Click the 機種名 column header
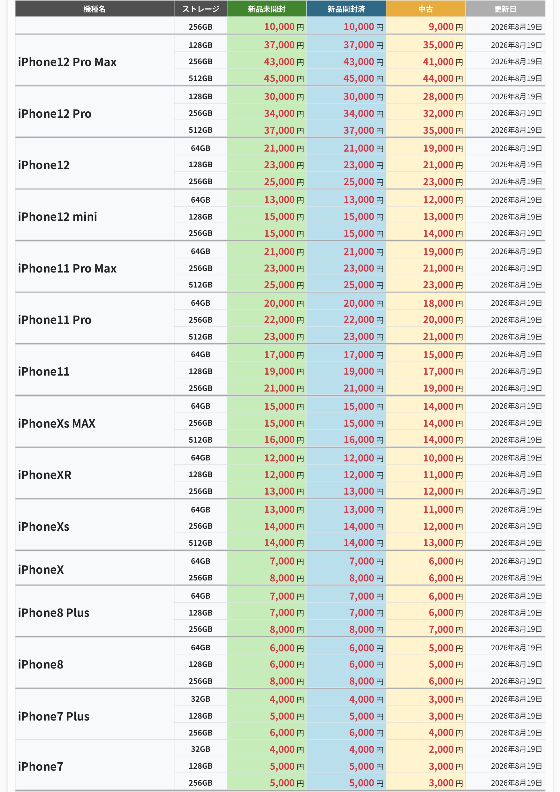This screenshot has height=792, width=560. click(95, 9)
